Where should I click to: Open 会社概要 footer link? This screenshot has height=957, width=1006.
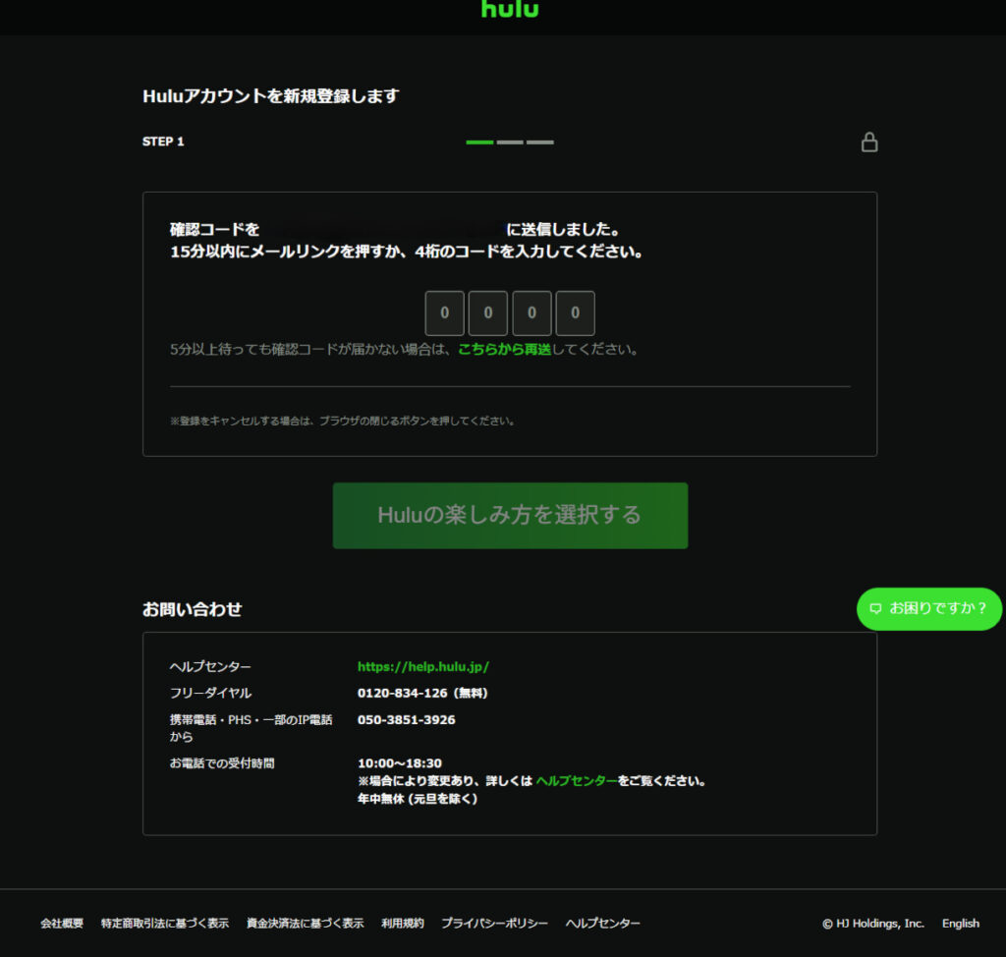click(x=62, y=923)
